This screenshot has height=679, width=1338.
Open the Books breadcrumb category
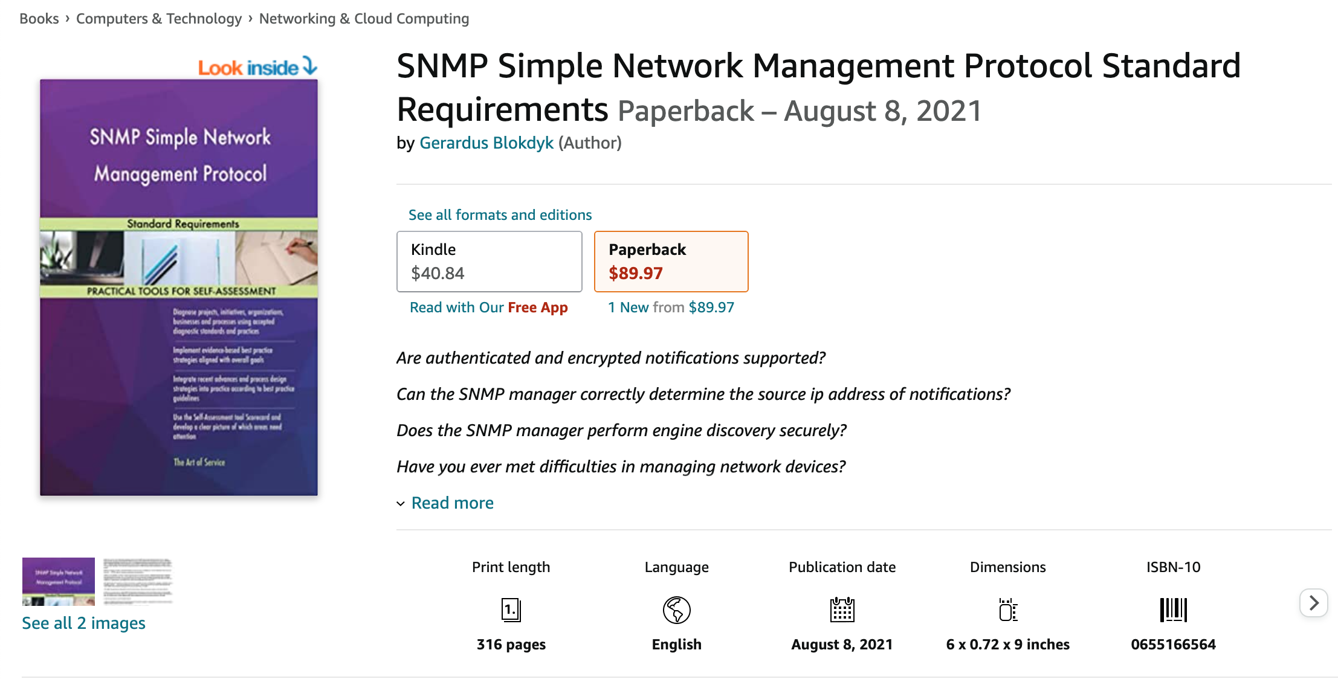coord(39,18)
